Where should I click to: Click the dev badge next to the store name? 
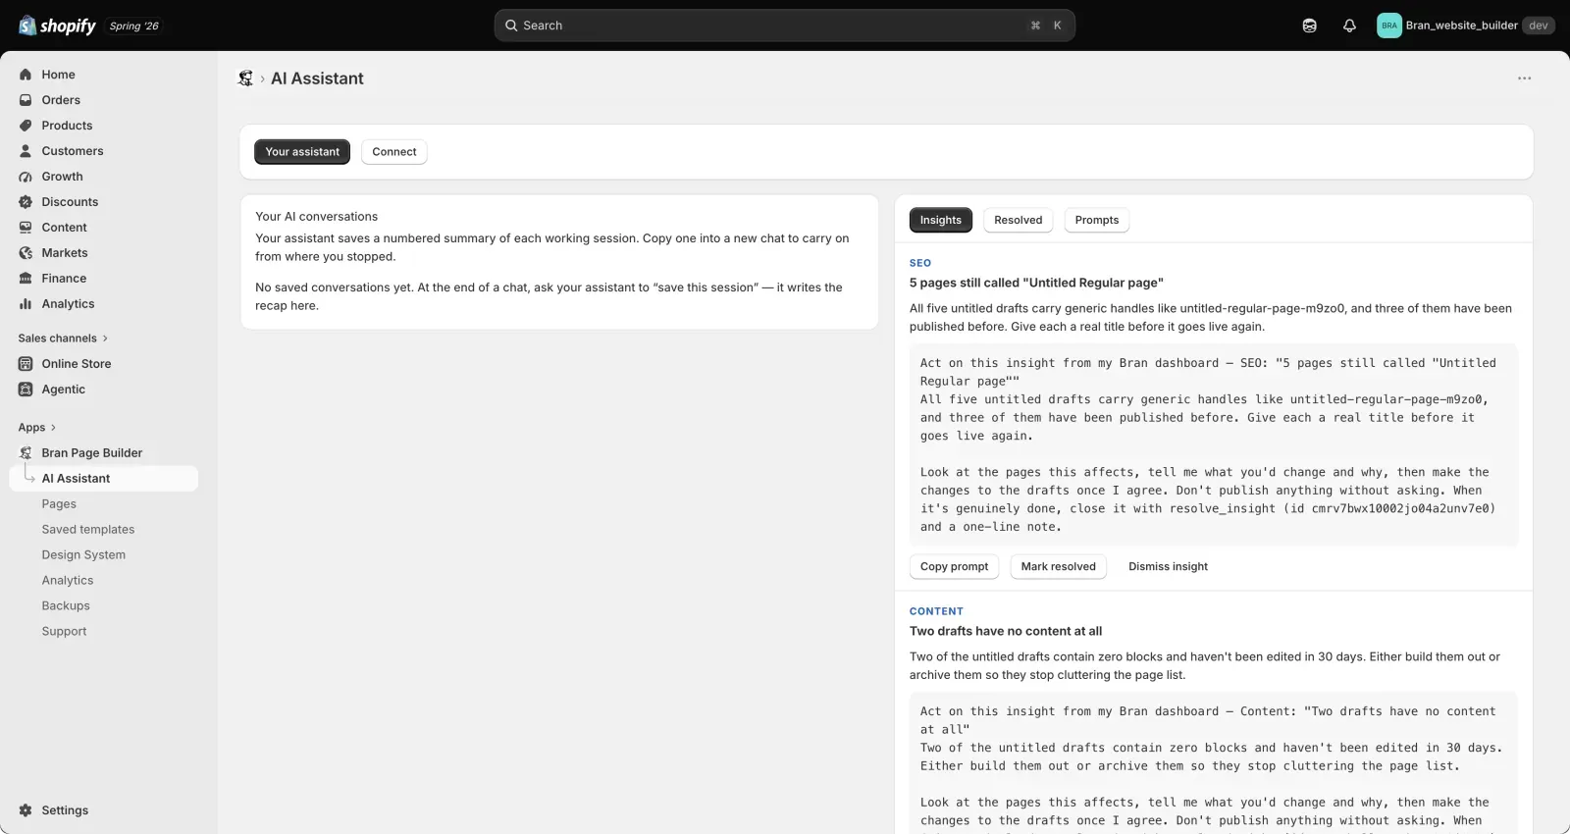(1538, 26)
